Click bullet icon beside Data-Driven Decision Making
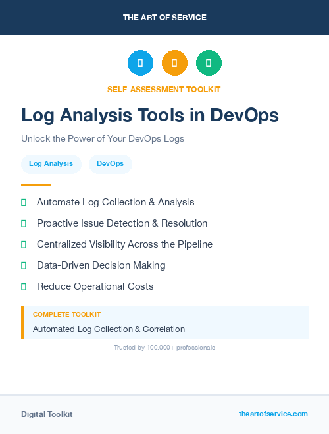Image resolution: width=329 pixels, height=434 pixels. pyautogui.click(x=24, y=265)
